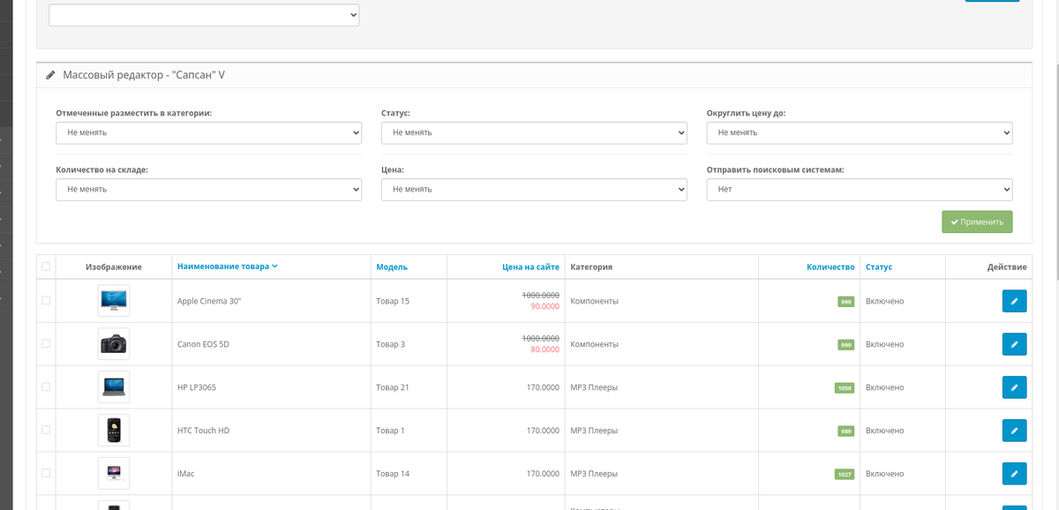
Task: Open 'Количество на складе' dropdown
Action: point(208,189)
